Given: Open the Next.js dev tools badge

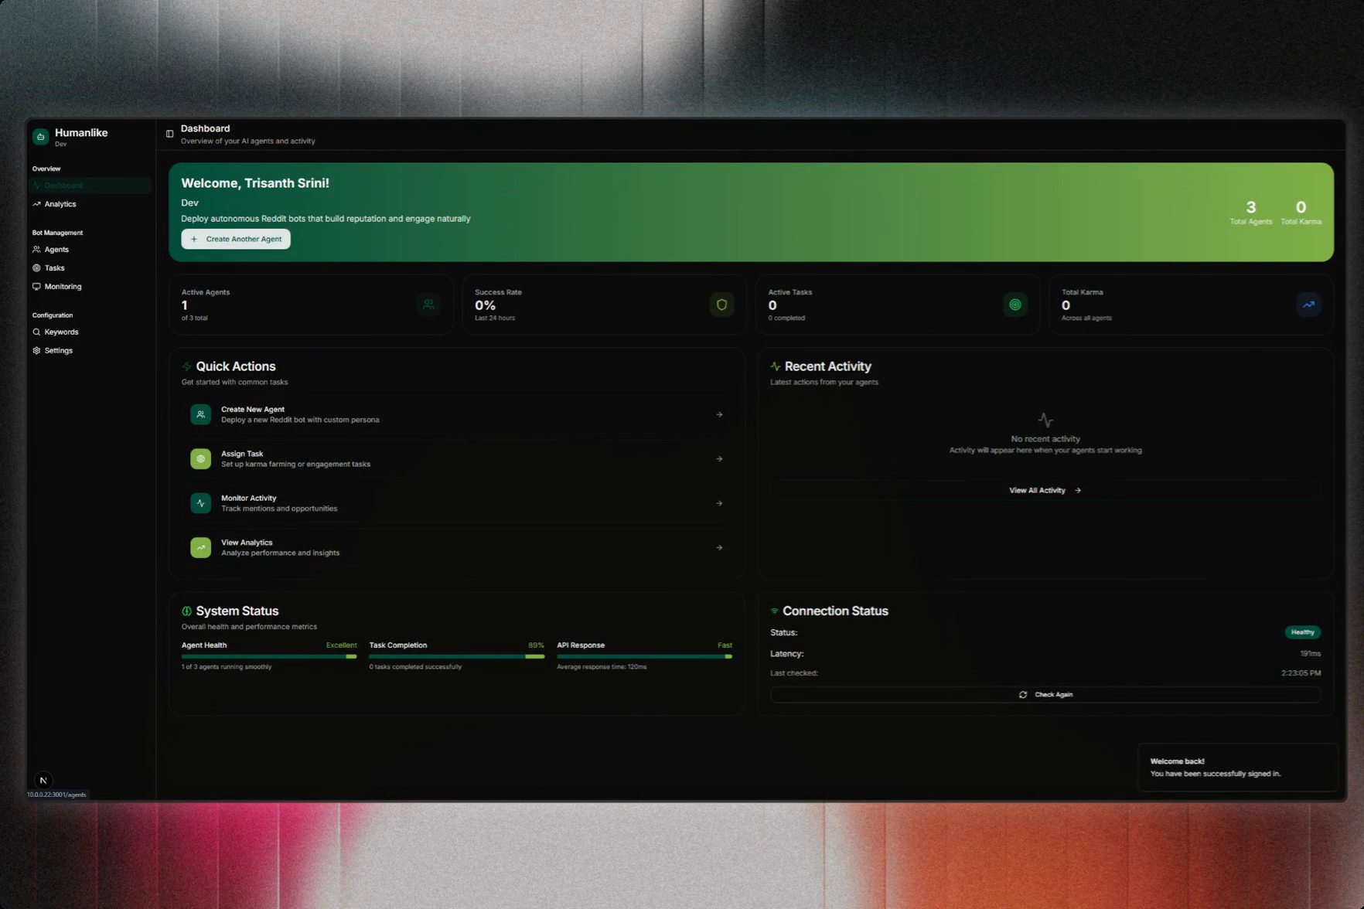Looking at the screenshot, I should 43,780.
